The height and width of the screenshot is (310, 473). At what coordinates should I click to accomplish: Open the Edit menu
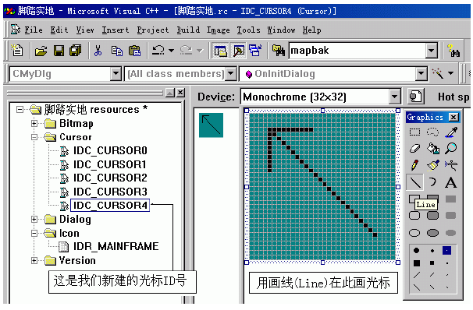pyautogui.click(x=59, y=30)
